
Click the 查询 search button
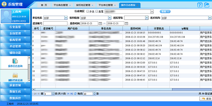[x=165, y=12]
